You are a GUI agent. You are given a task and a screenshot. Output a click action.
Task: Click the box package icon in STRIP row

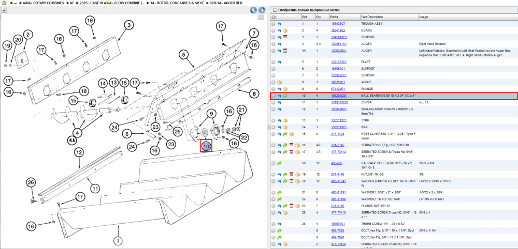285,120
